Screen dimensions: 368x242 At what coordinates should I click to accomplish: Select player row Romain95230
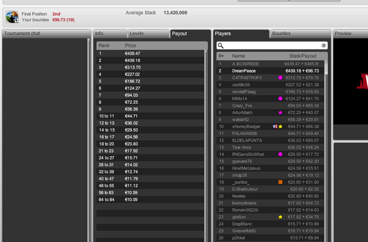point(270,210)
